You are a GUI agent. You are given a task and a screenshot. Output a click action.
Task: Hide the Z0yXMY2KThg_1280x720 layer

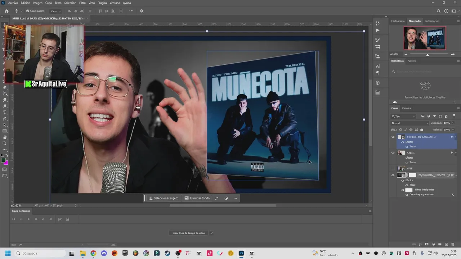393,175
